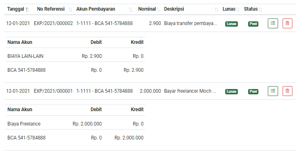Sort by No Referensi column arrows
The image size is (299, 153).
71,9
